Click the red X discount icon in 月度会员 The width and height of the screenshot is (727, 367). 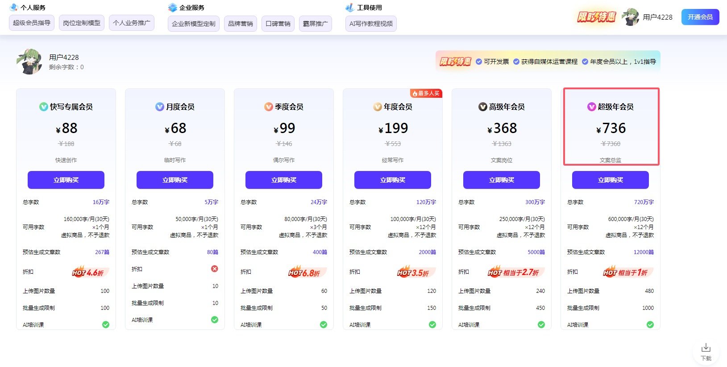215,269
